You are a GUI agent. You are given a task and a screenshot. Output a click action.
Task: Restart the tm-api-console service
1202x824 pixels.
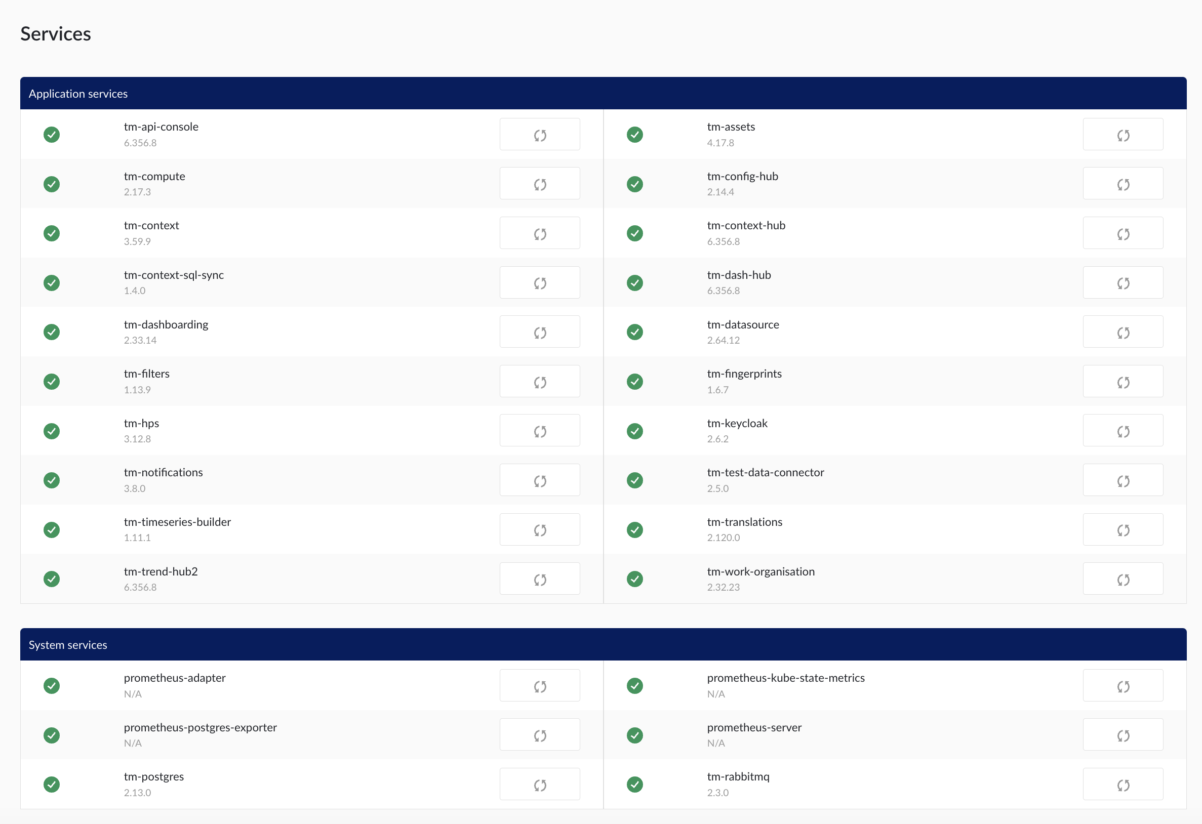539,135
